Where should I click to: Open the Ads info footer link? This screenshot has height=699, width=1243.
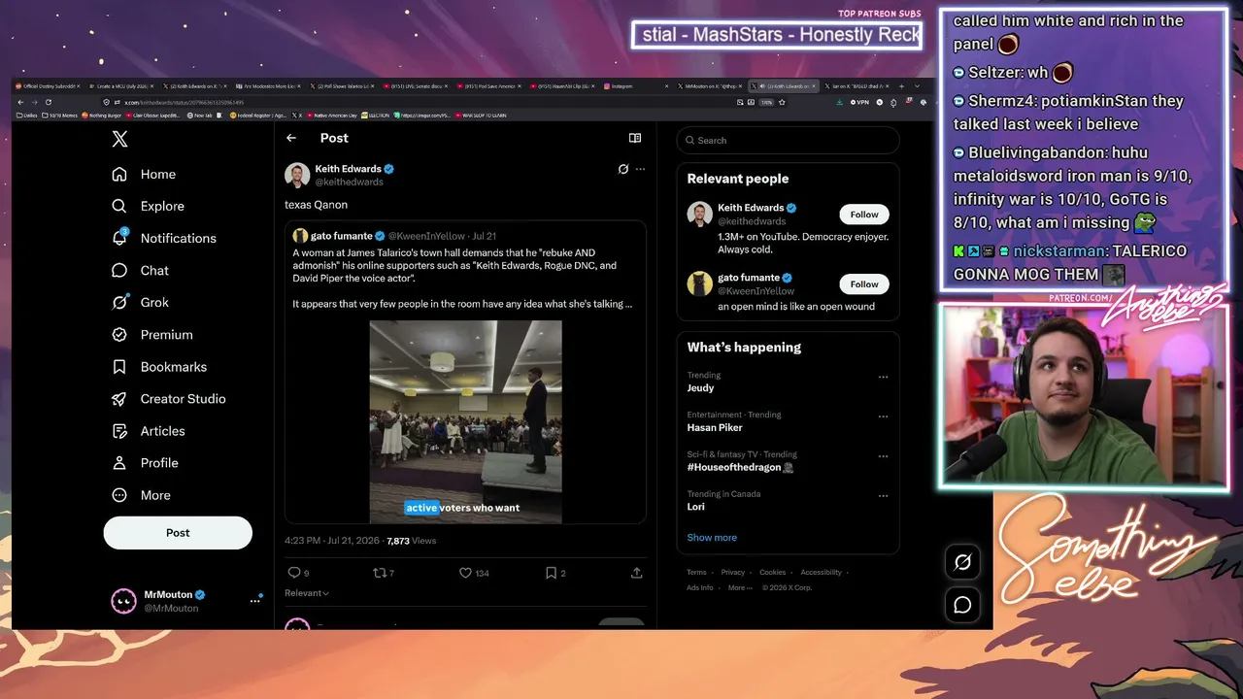click(x=700, y=587)
